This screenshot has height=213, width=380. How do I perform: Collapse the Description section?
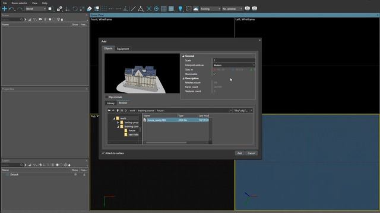tap(183, 79)
